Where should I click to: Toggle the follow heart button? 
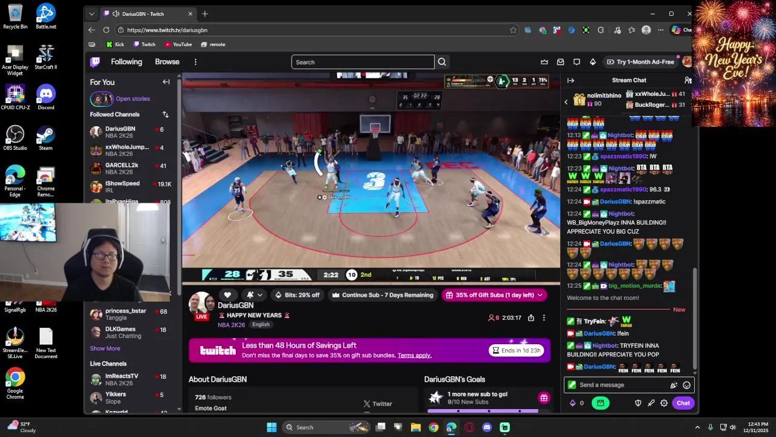pyautogui.click(x=227, y=295)
